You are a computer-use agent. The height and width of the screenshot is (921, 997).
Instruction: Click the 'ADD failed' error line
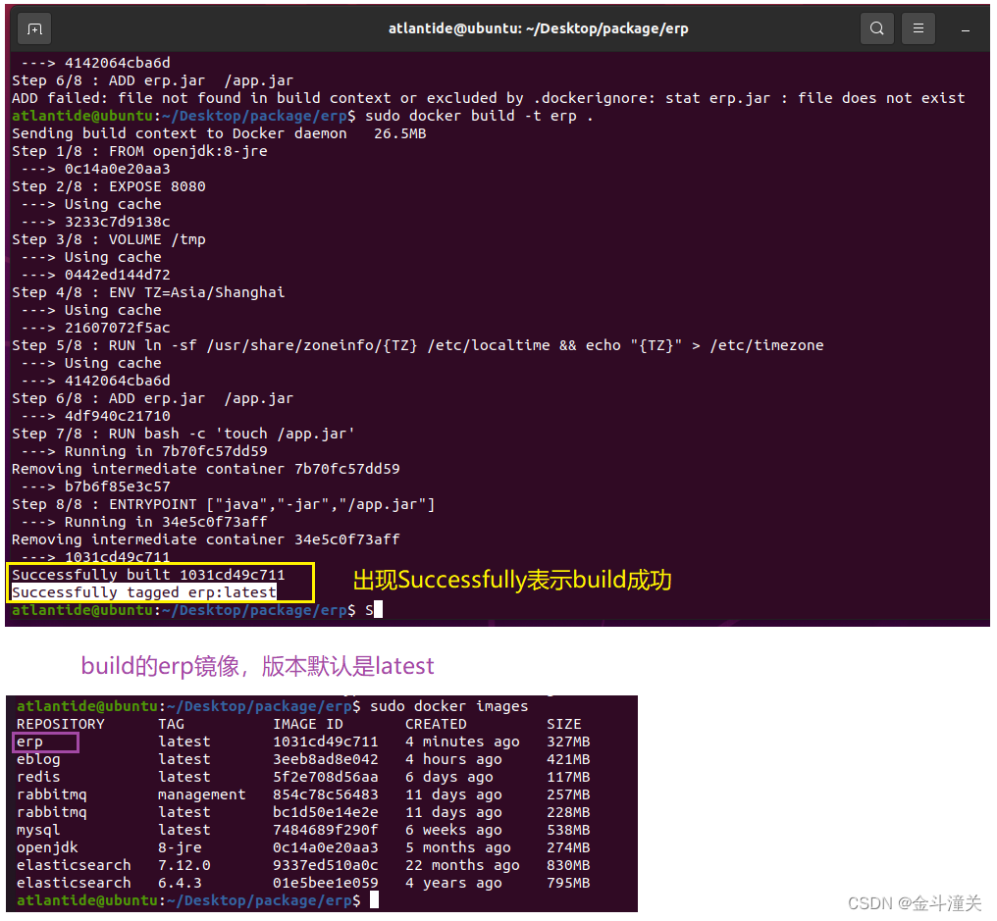(489, 98)
